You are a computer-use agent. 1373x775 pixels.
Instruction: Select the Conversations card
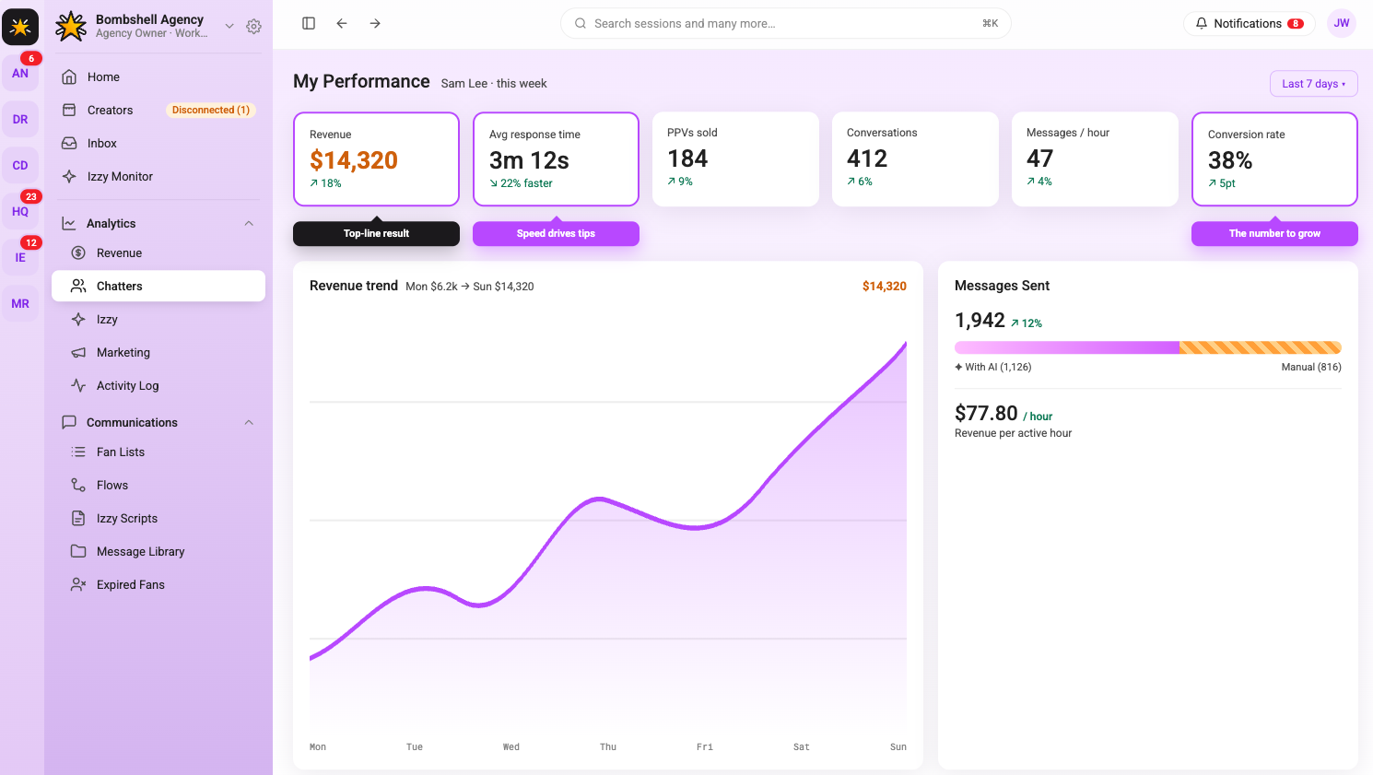point(915,159)
